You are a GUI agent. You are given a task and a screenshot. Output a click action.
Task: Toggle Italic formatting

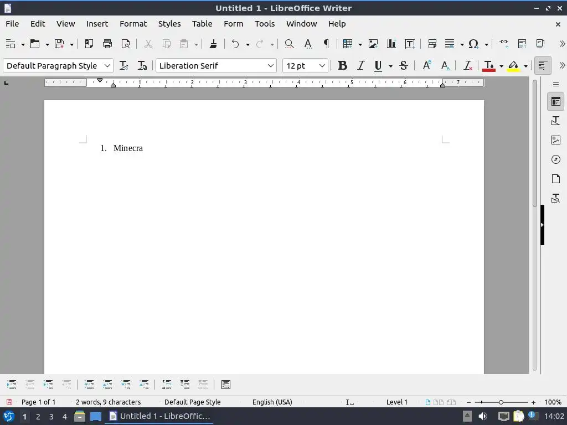tap(360, 65)
